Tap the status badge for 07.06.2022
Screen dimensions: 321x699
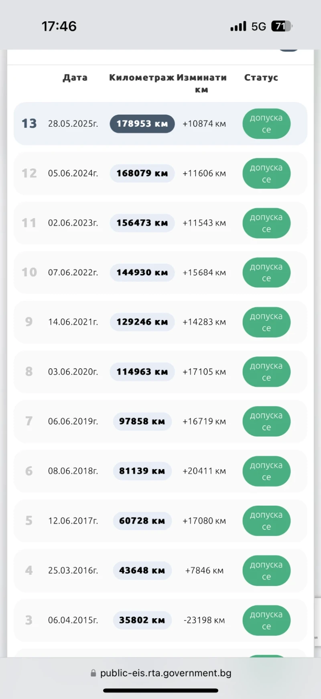[266, 273]
